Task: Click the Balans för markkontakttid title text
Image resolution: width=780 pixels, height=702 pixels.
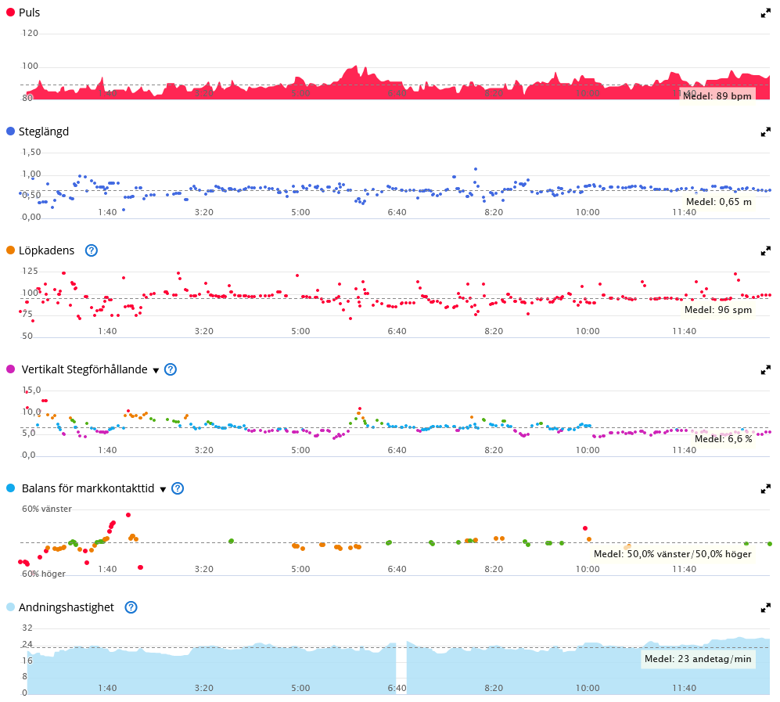Action: [88, 488]
